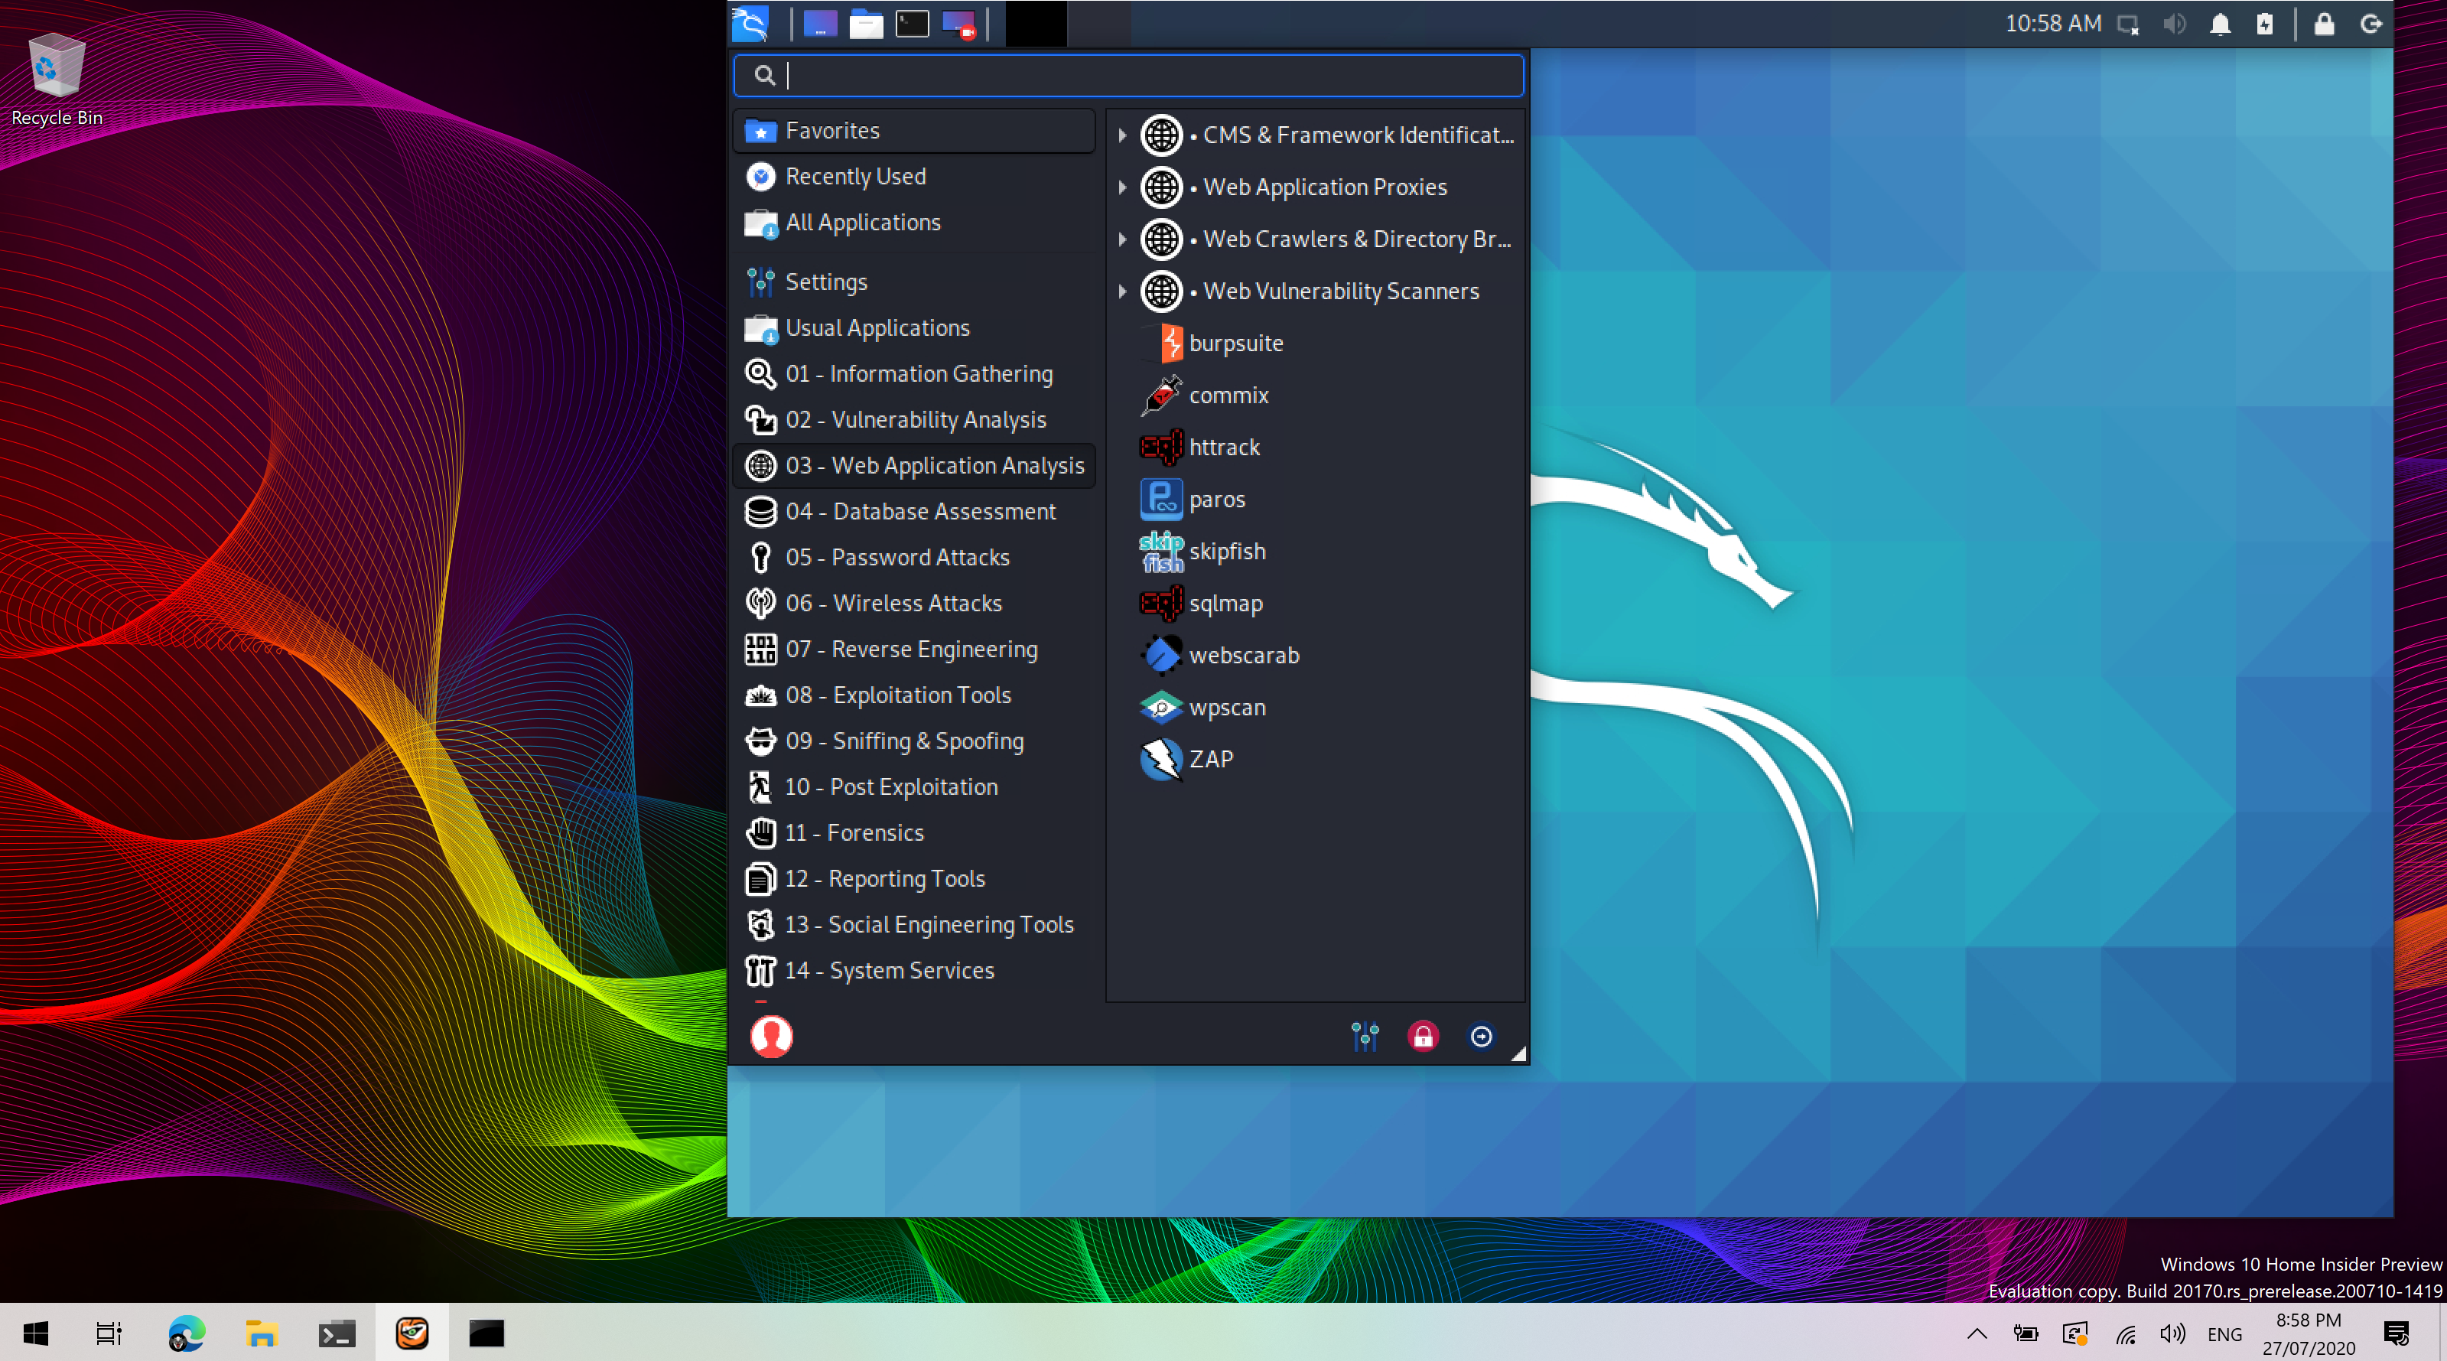Click the user avatar in menu corner
2447x1361 pixels.
point(773,1037)
